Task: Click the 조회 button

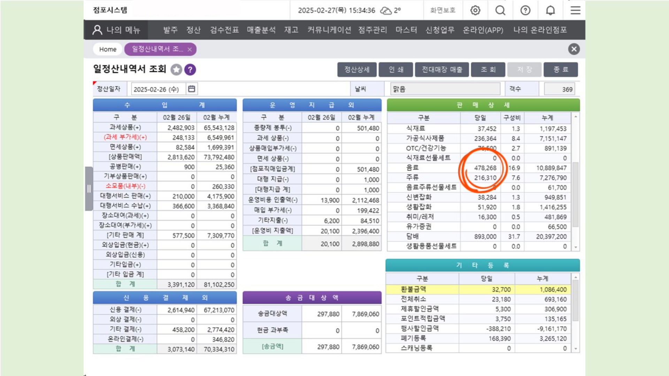Action: click(488, 70)
